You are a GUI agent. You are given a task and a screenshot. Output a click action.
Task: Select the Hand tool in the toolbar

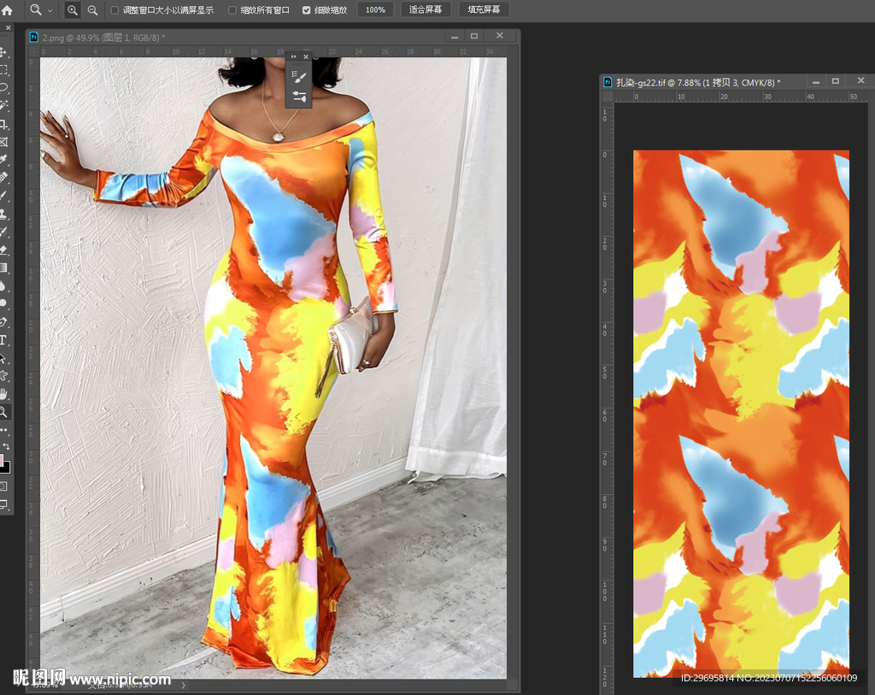(x=4, y=393)
